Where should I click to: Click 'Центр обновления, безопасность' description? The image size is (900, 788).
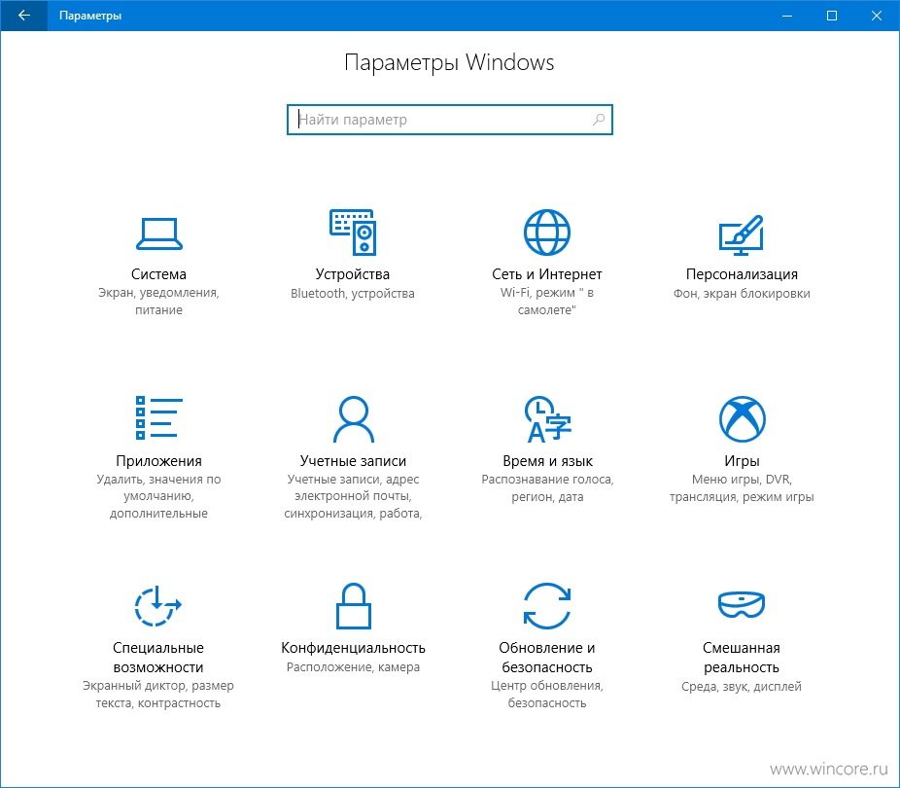[547, 694]
